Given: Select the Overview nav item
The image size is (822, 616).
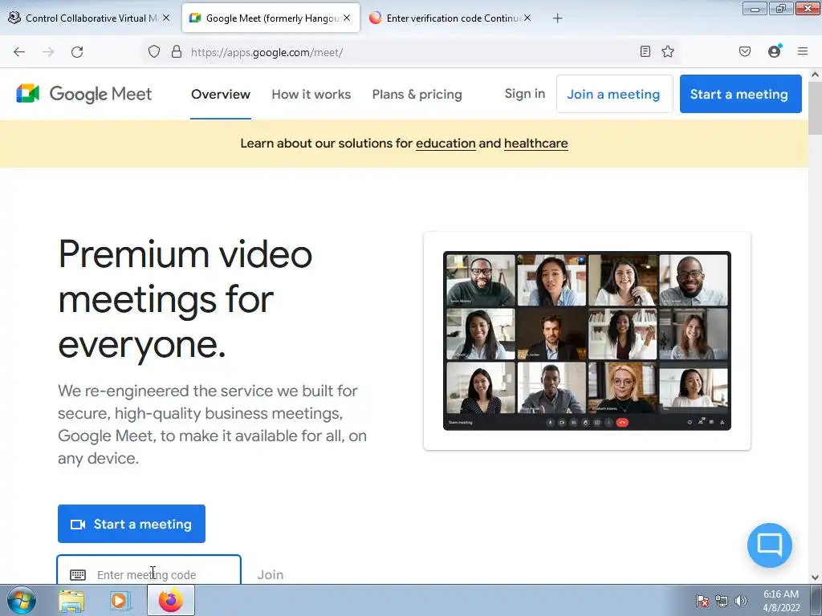Looking at the screenshot, I should pyautogui.click(x=221, y=95).
